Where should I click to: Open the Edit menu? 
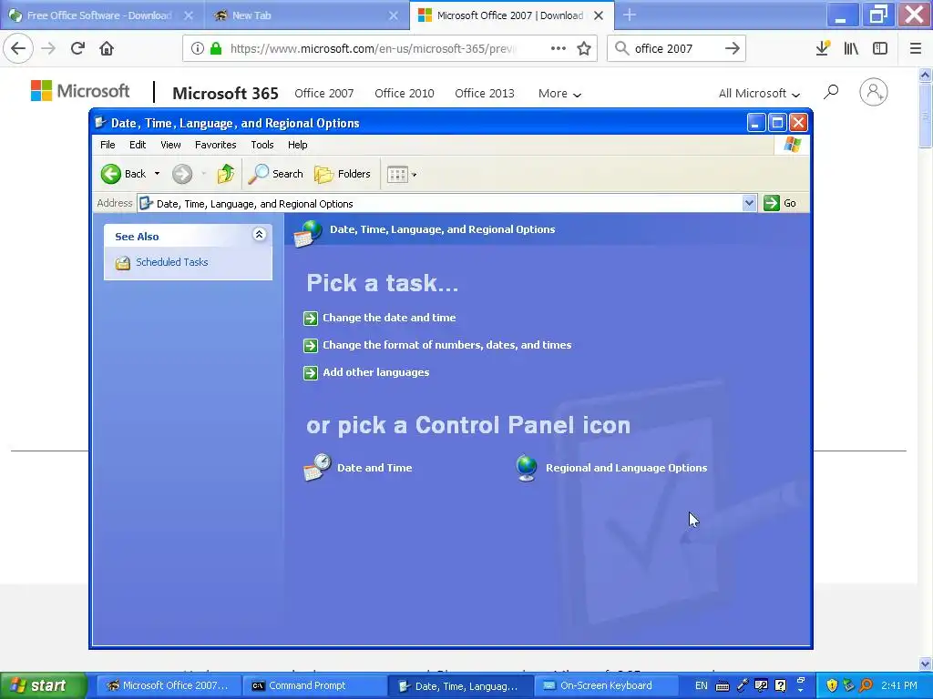(x=138, y=145)
